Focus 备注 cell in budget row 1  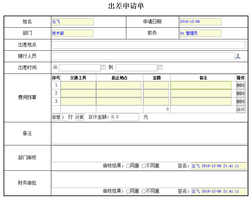pos(201,85)
